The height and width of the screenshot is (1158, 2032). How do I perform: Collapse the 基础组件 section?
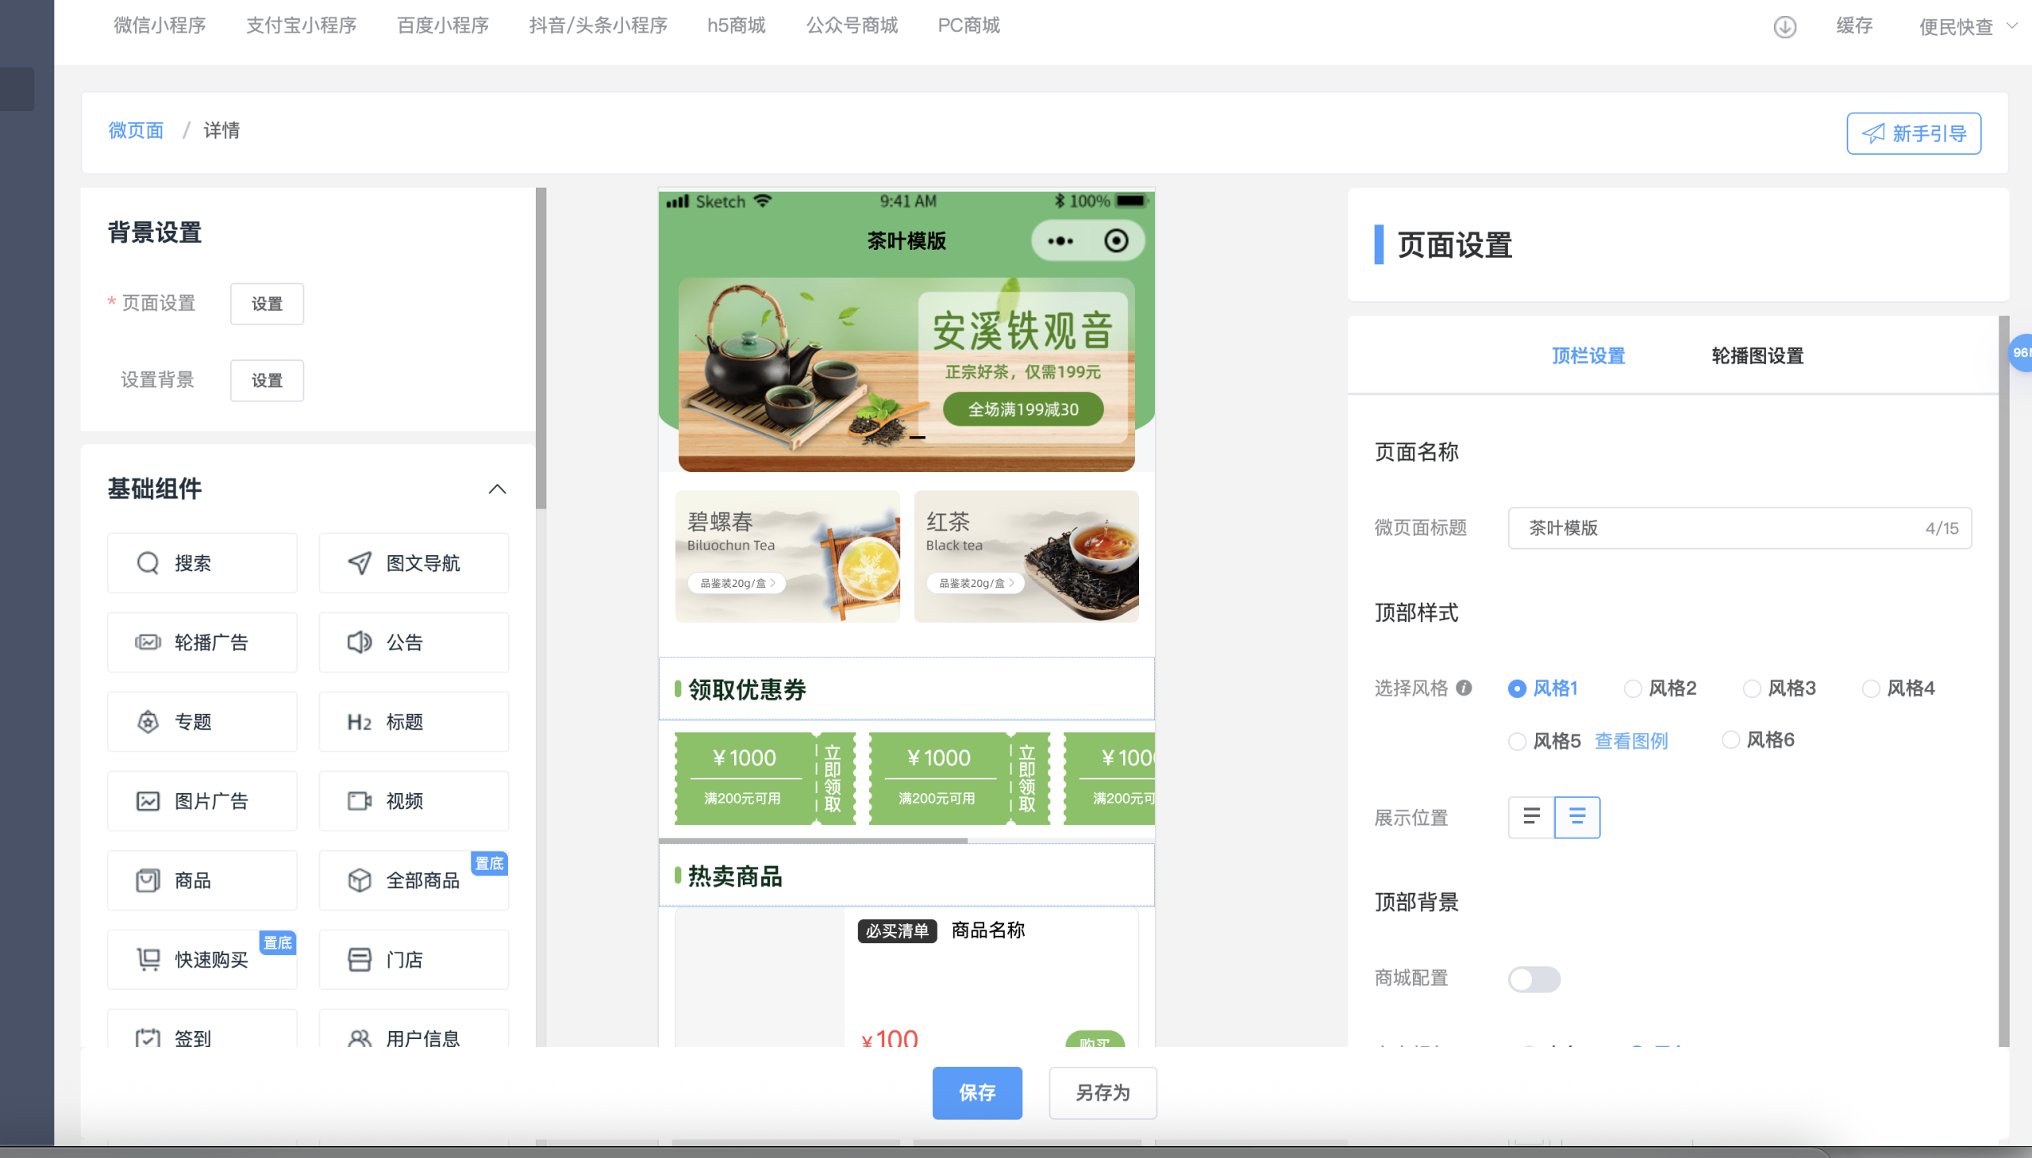pos(497,489)
